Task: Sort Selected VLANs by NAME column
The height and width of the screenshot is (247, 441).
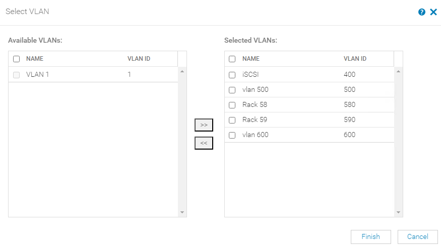Action: coord(251,59)
